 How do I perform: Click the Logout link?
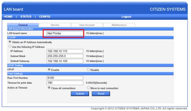(126, 17)
